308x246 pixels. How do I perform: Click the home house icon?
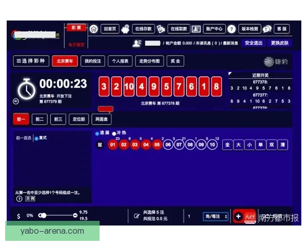(x=94, y=29)
